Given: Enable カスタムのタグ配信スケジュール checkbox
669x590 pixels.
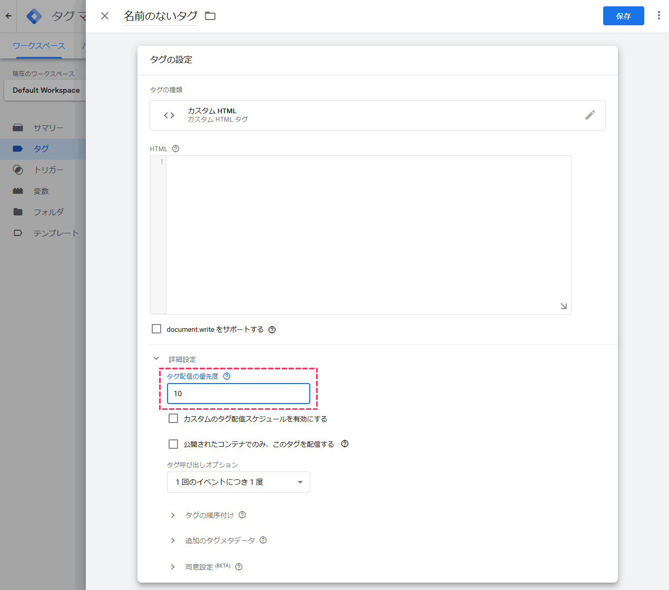Looking at the screenshot, I should pyautogui.click(x=173, y=418).
